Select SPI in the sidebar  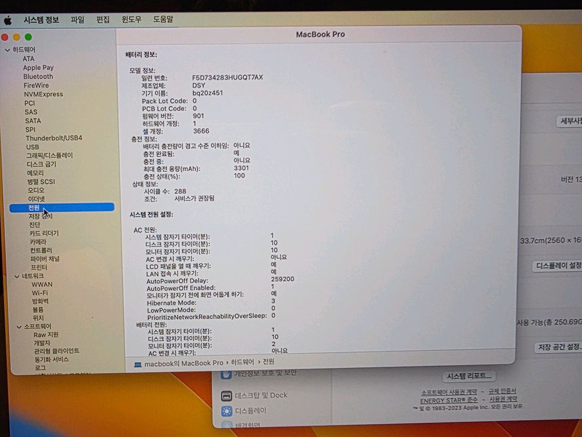30,130
